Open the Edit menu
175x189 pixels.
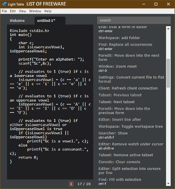pyautogui.click(x=13, y=11)
